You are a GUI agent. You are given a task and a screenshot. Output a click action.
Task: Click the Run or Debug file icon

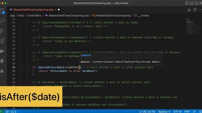pos(189,10)
